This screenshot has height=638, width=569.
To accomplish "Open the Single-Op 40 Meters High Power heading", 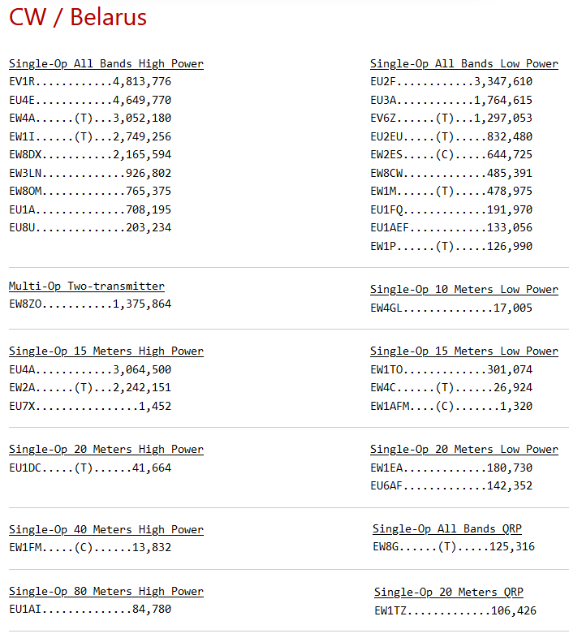I will pos(106,529).
